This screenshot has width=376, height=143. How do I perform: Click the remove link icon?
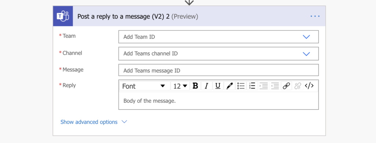pos(297,86)
